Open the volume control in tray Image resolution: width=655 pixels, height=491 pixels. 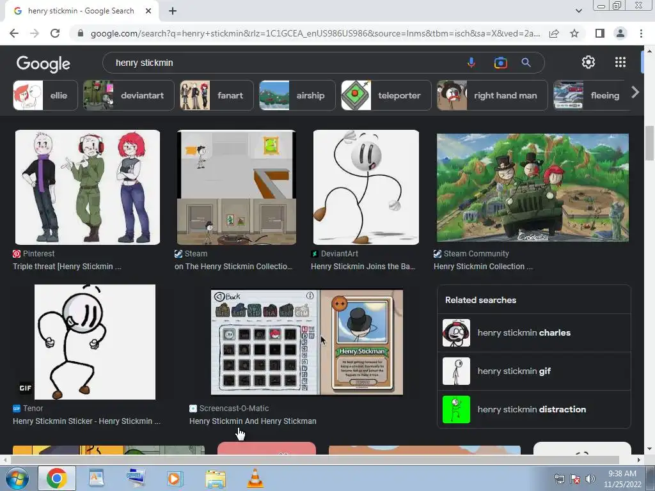pos(590,479)
